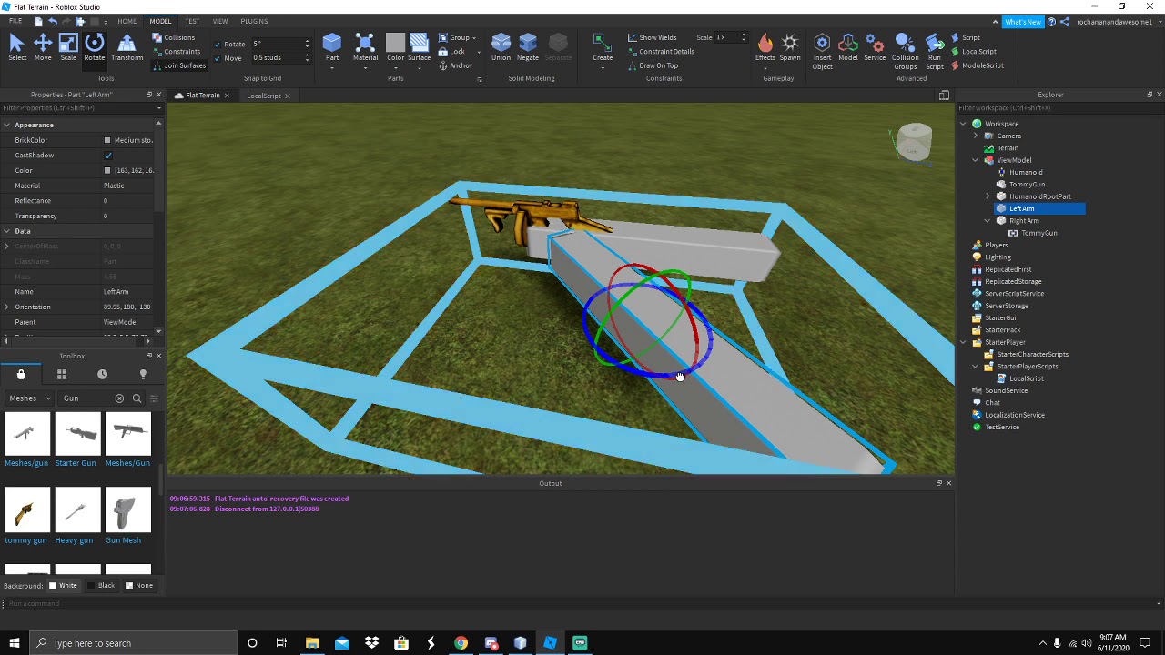This screenshot has height=655, width=1165.
Task: Open the Surface tool
Action: 419,47
